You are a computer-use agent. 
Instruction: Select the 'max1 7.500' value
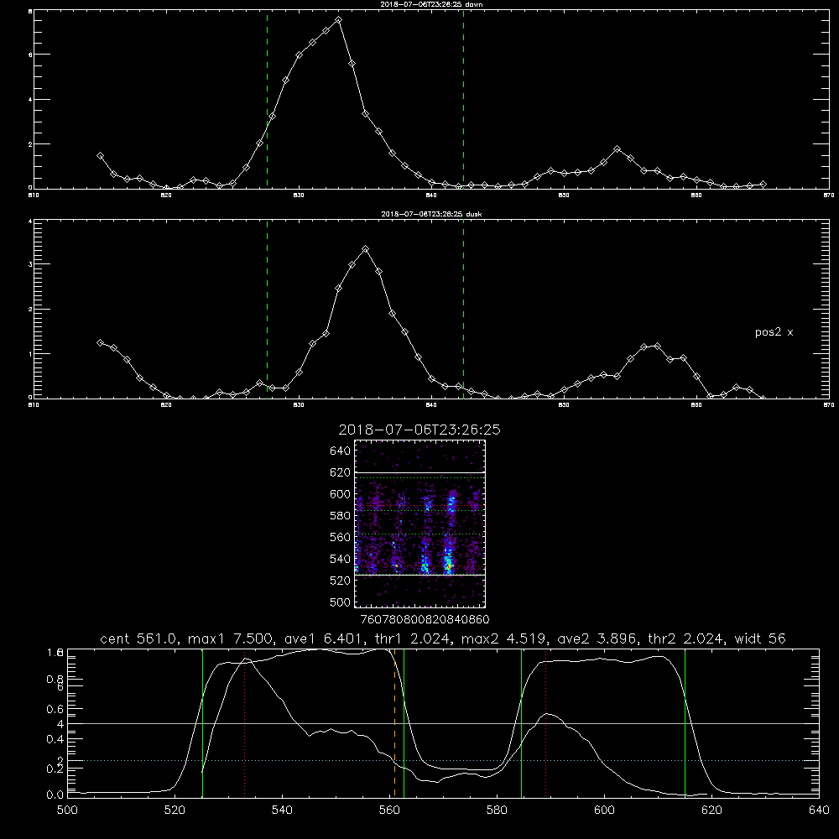tap(232, 638)
